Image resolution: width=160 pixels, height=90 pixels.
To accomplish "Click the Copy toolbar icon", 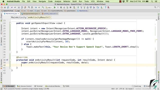I will [22, 7].
